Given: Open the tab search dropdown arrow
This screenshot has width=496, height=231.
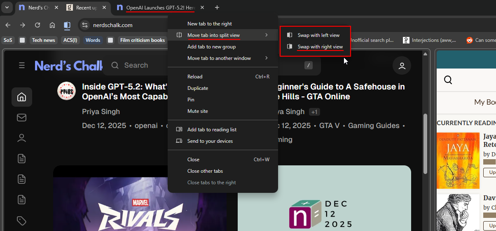Looking at the screenshot, I should (x=7, y=7).
